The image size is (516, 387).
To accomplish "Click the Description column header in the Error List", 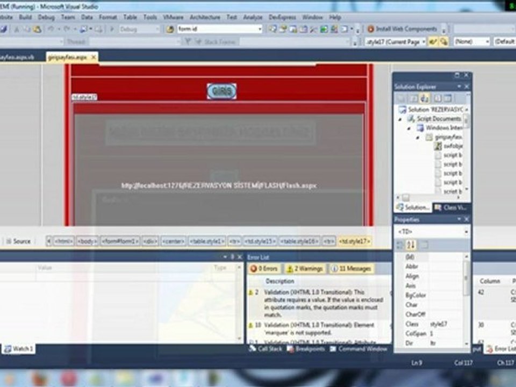I will coord(279,281).
